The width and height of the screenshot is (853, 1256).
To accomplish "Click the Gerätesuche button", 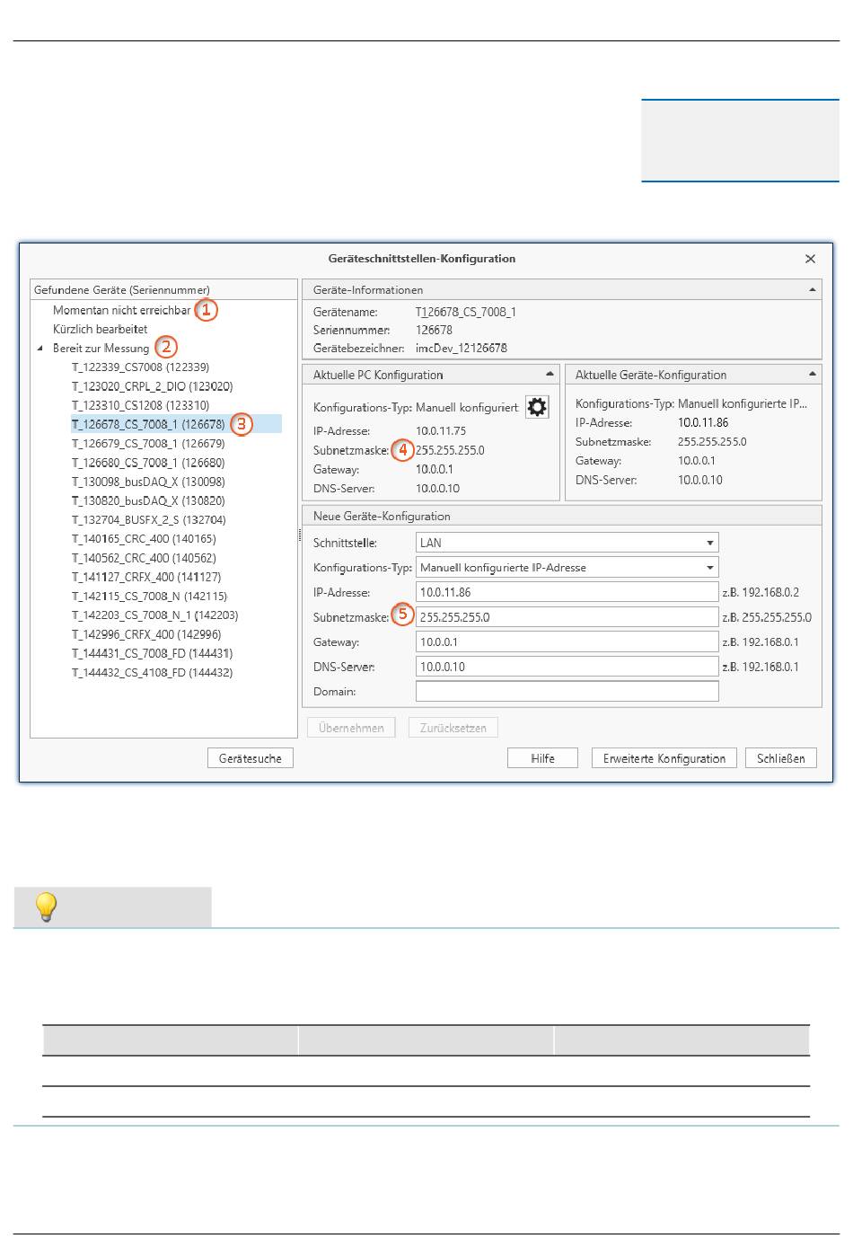I will point(250,758).
